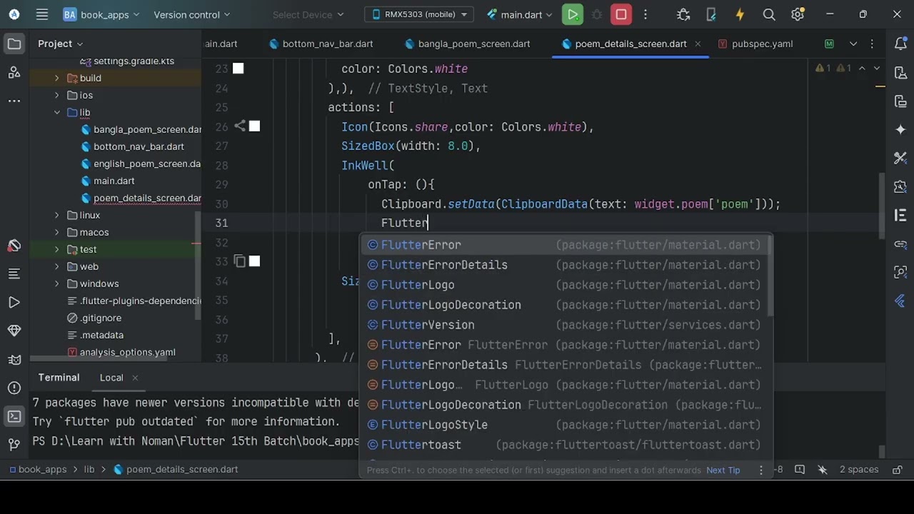
Task: Expand the build folder in project tree
Action: point(57,78)
